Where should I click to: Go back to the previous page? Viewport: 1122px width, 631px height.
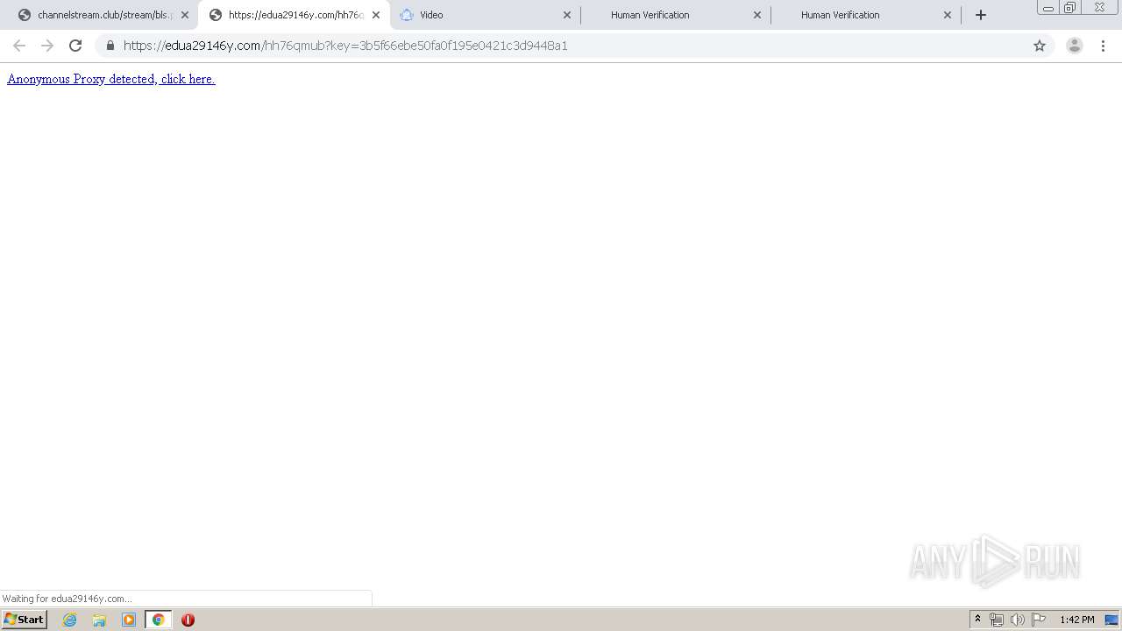click(19, 46)
